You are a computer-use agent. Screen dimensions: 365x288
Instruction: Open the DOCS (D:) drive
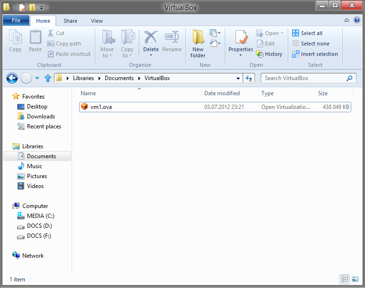click(x=35, y=226)
